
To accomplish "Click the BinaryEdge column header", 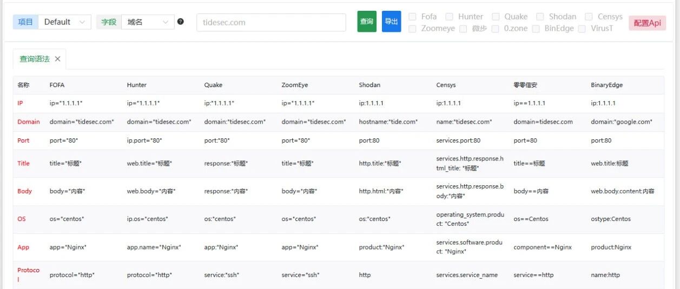I will click(x=607, y=85).
